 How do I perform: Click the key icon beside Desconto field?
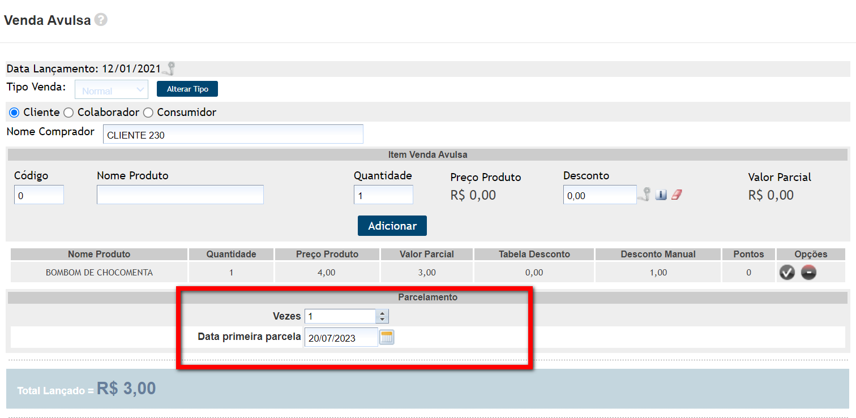point(644,195)
